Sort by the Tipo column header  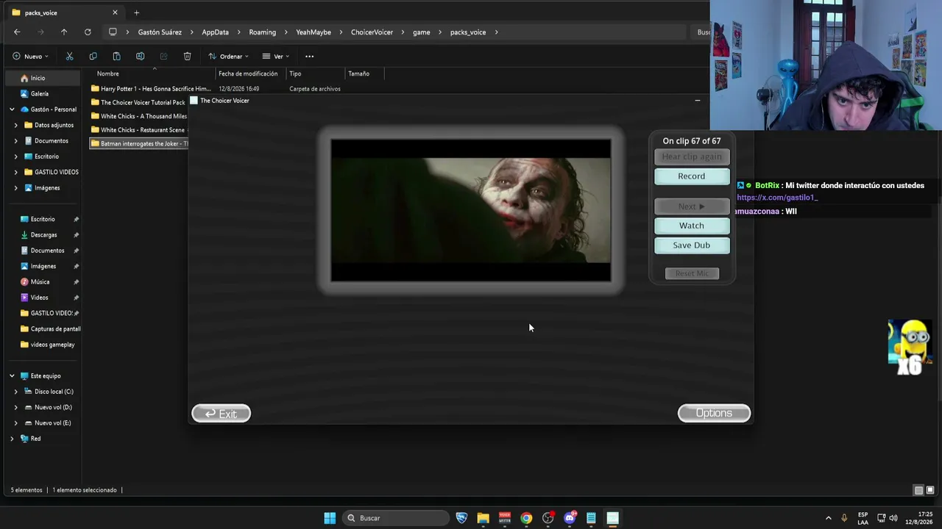[295, 73]
